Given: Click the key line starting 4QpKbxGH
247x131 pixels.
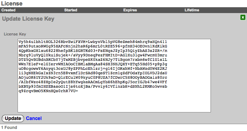Looking at the screenshot, I should [93, 51].
